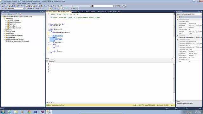Click the Connect Object Explorer plug icon

click(x=9, y=14)
